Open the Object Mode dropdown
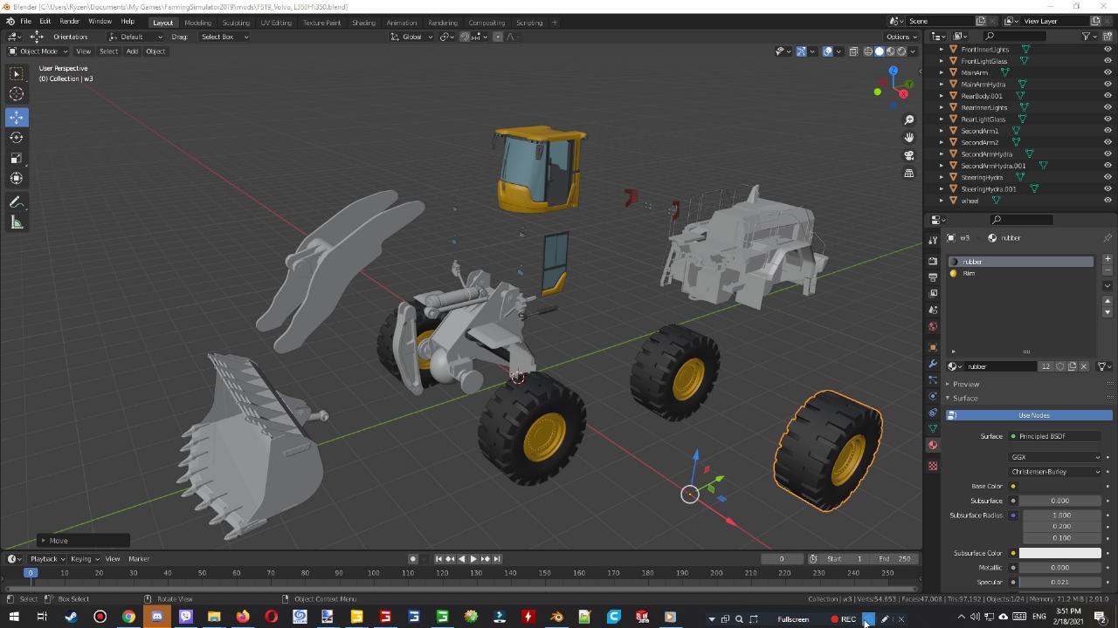 (38, 51)
